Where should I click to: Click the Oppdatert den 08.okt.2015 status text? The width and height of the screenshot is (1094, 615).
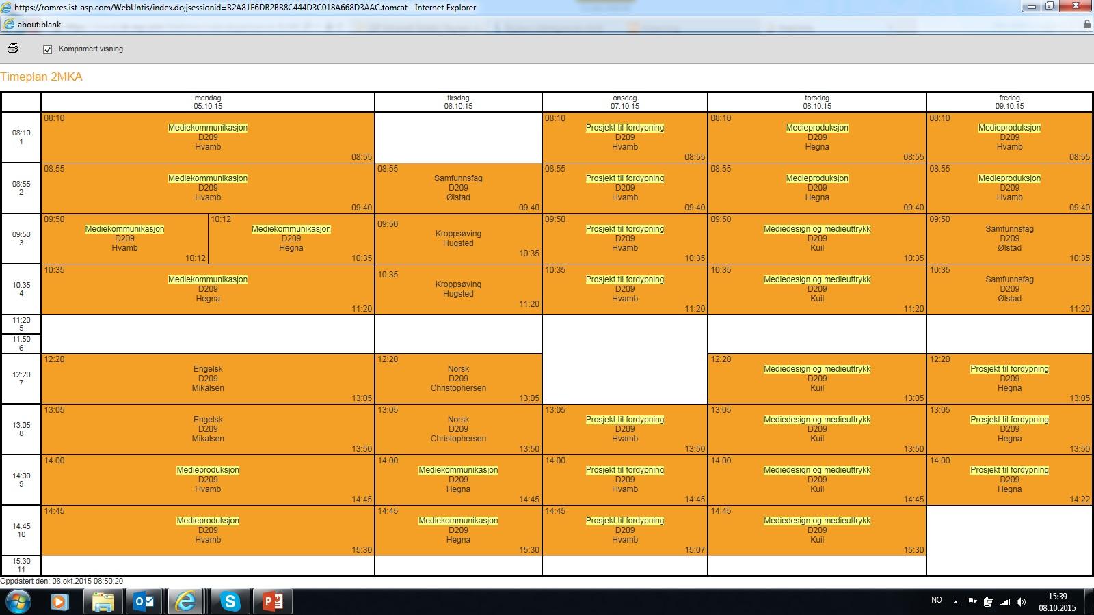pos(62,581)
